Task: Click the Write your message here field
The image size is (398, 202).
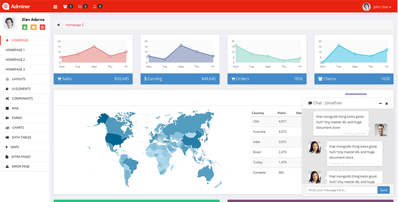Action: pos(342,190)
